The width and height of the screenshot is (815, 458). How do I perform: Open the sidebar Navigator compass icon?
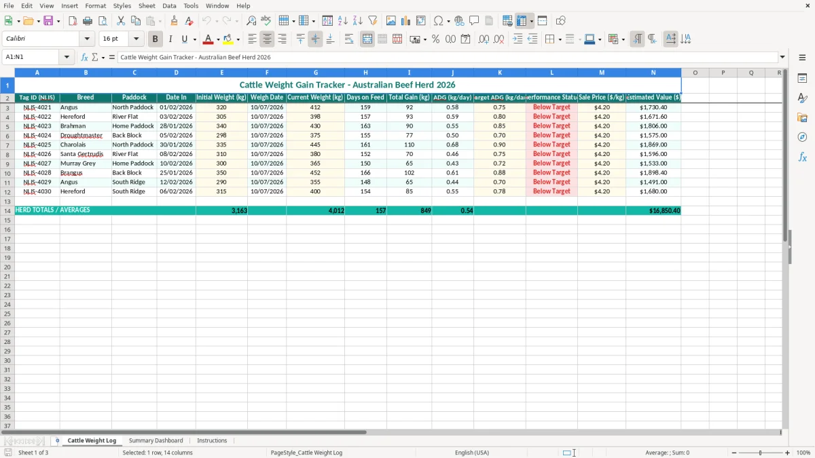[x=802, y=137]
